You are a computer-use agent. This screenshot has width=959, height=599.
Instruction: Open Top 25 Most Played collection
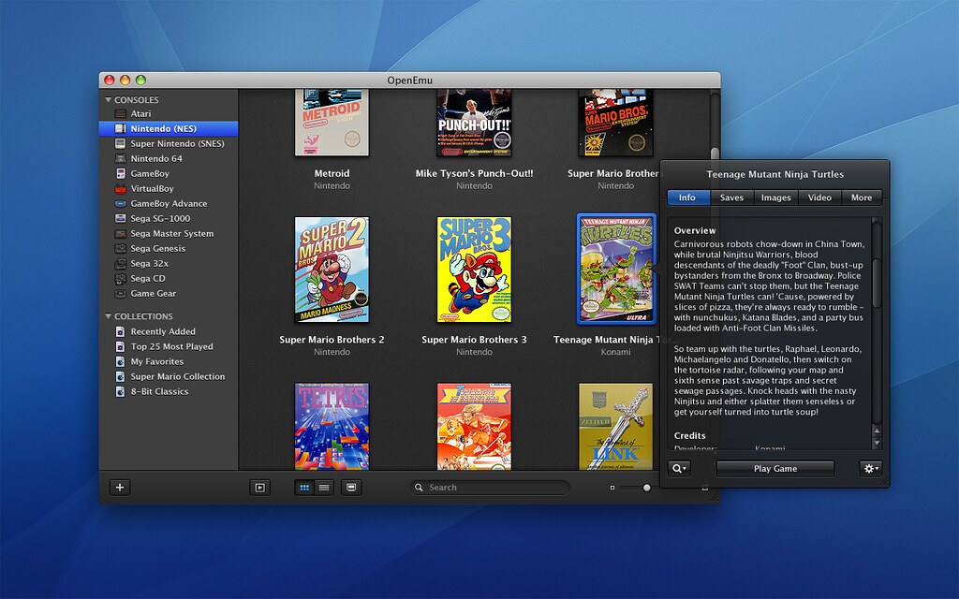point(169,346)
